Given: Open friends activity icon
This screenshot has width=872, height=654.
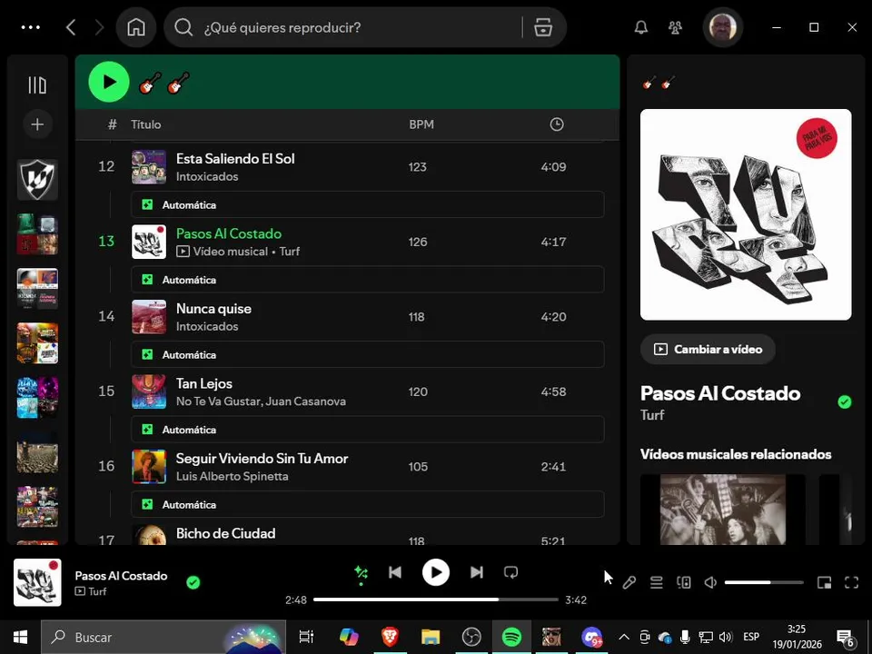Looking at the screenshot, I should click(675, 27).
